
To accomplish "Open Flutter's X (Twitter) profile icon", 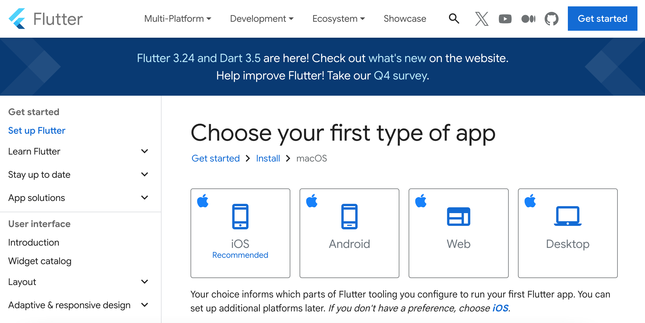I will [x=481, y=19].
